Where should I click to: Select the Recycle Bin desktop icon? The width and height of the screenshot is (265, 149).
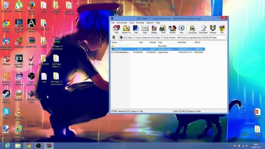[7, 7]
